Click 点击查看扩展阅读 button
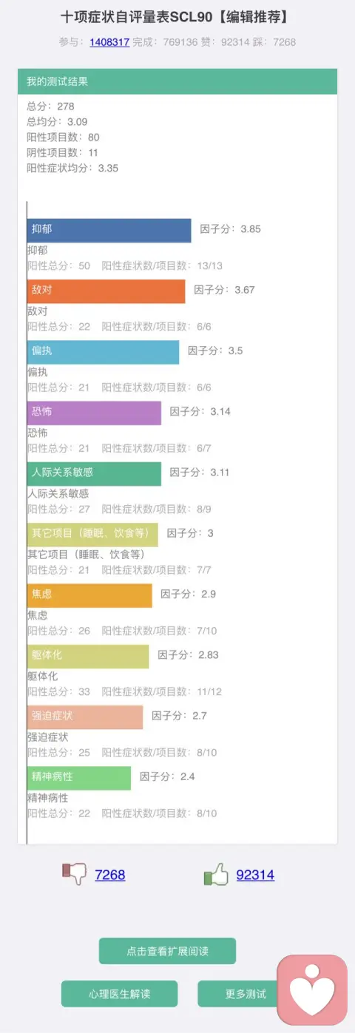The image size is (355, 1033). [x=167, y=951]
